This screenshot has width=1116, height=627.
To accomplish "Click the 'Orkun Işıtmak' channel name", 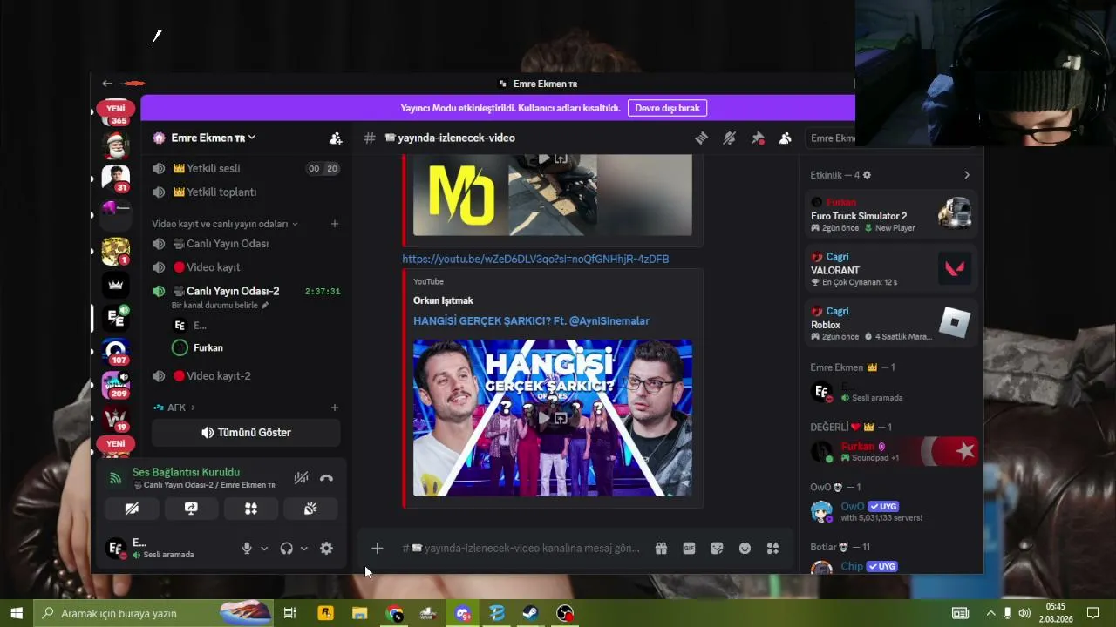I will [x=443, y=300].
